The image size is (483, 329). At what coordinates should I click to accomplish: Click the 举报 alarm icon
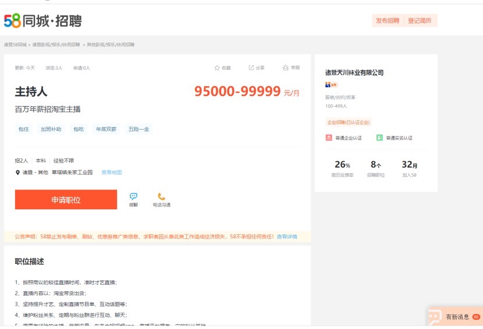coord(286,67)
